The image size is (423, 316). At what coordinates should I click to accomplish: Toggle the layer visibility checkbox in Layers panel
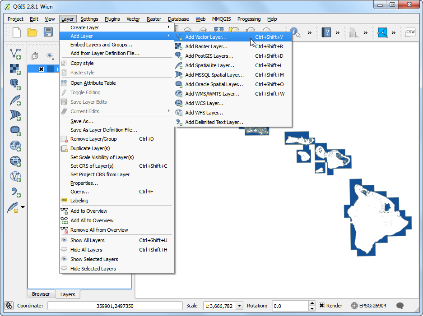click(x=41, y=69)
